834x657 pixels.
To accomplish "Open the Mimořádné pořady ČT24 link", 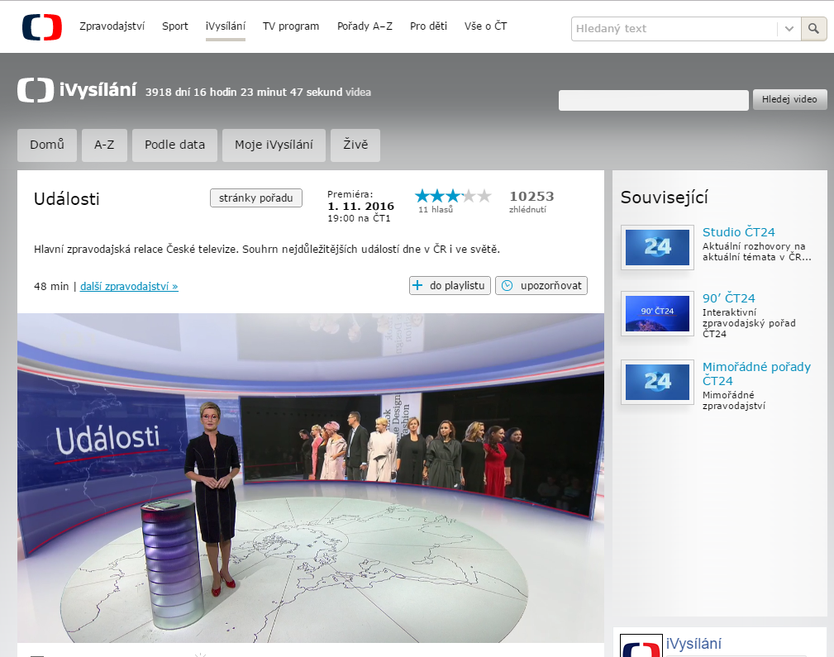I will [756, 374].
